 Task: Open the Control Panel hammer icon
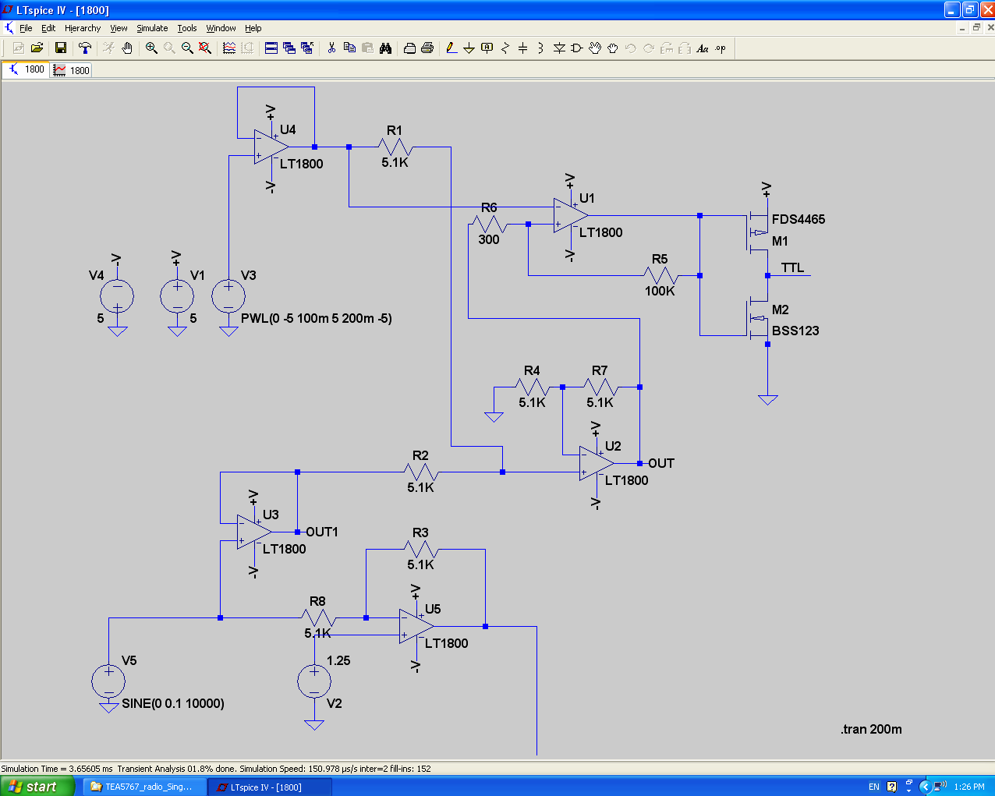[85, 48]
